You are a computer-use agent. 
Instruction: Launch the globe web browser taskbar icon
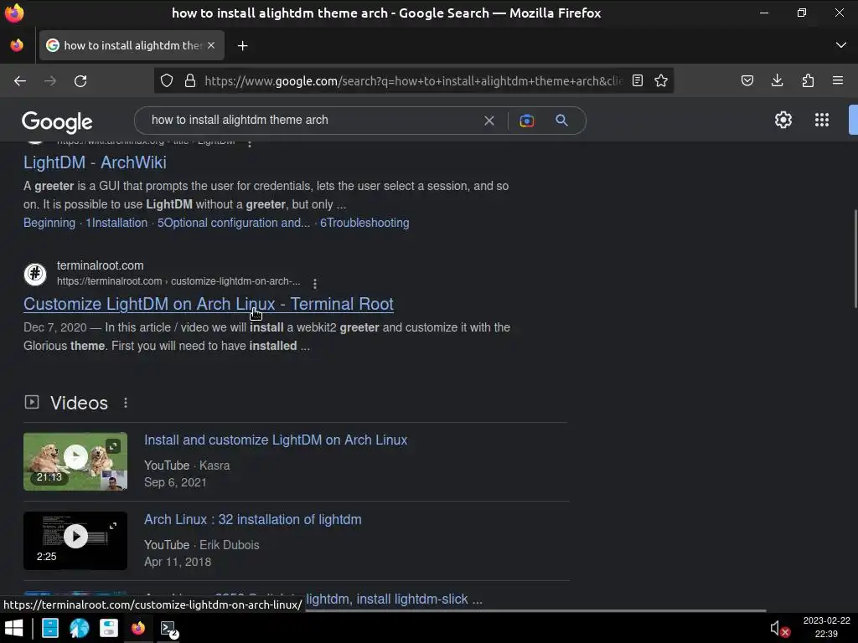click(x=80, y=628)
